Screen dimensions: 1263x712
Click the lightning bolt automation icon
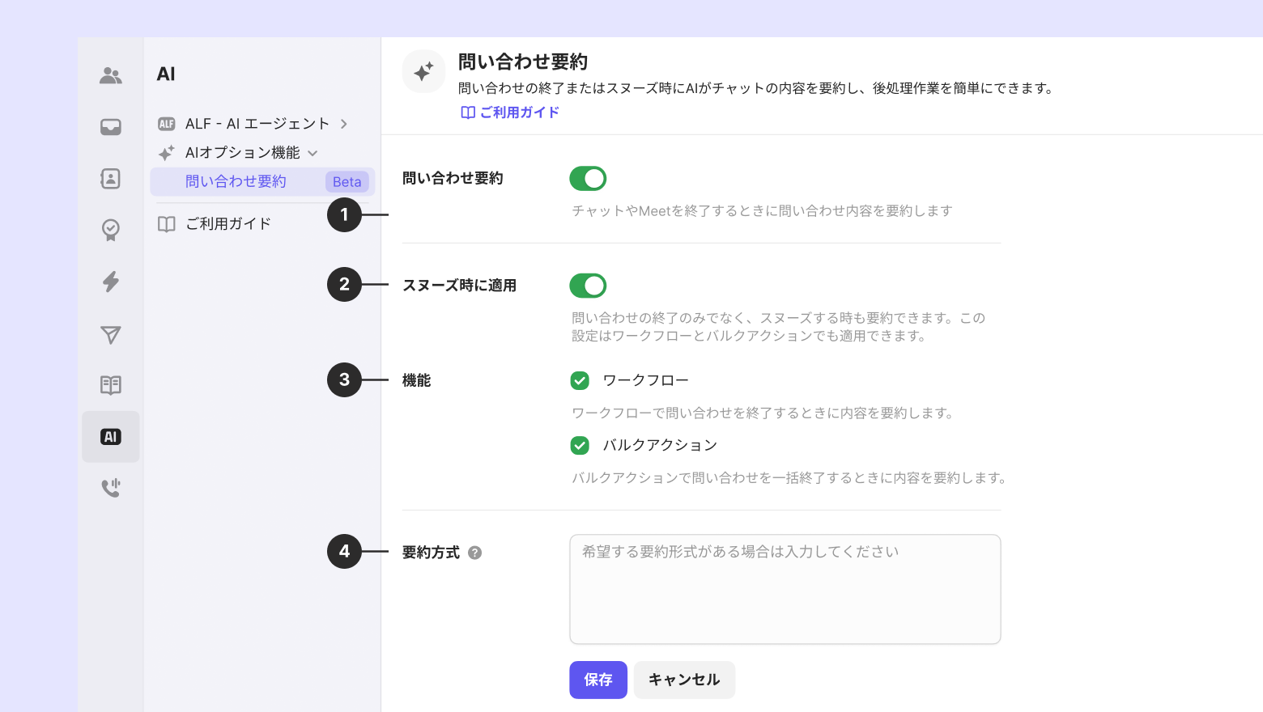pyautogui.click(x=111, y=282)
